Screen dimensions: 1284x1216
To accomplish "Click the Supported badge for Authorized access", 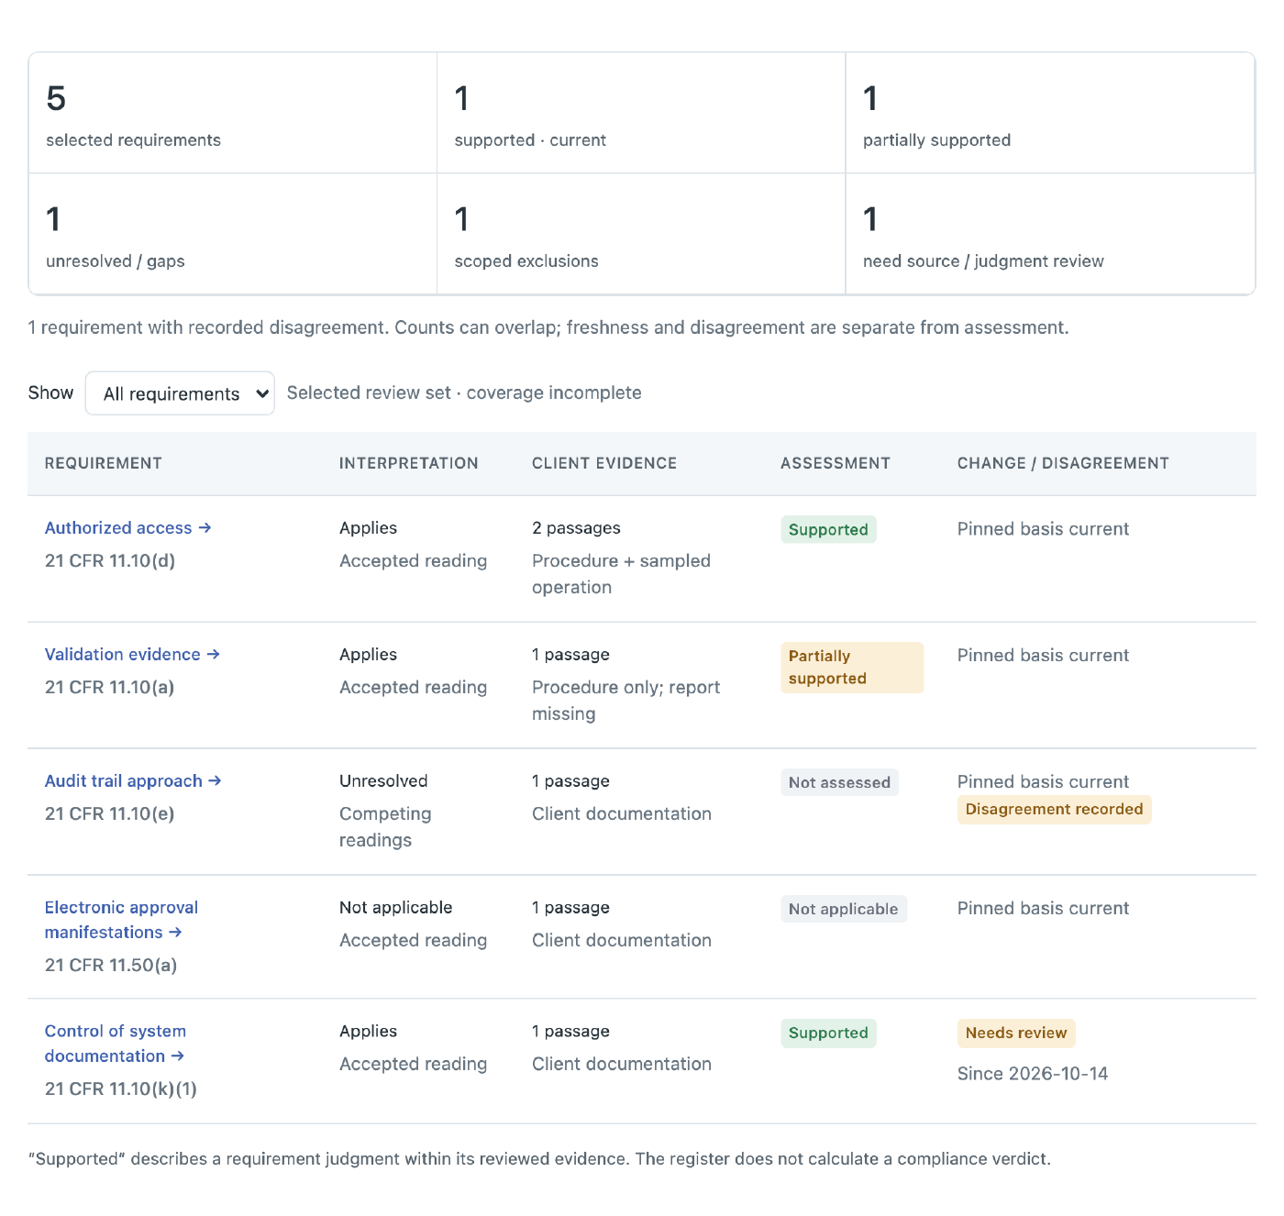I will (x=828, y=530).
